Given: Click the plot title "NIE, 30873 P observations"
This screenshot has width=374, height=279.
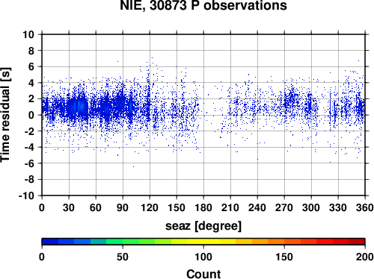Looking at the screenshot, I should [x=203, y=5].
